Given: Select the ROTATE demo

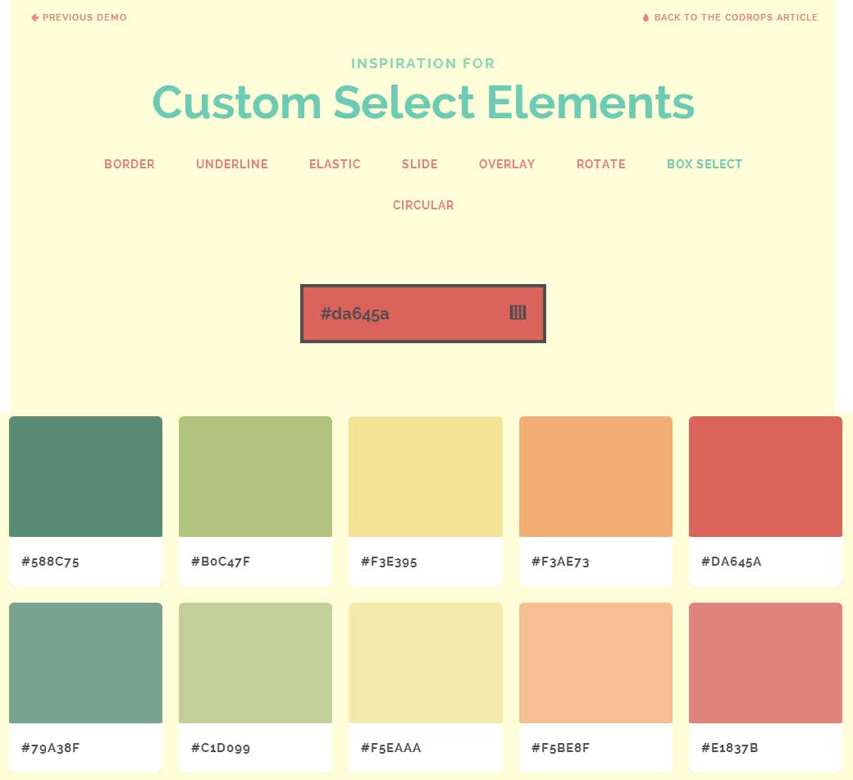Looking at the screenshot, I should 601,164.
